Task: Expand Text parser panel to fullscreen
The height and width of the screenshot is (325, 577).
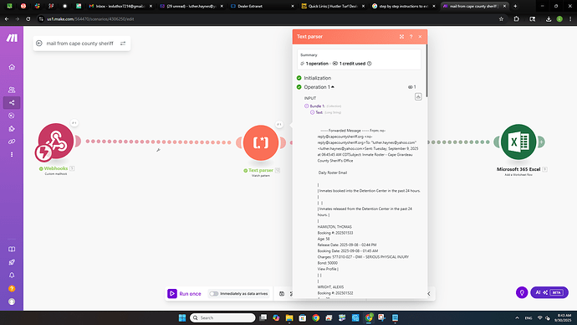Action: tap(401, 37)
